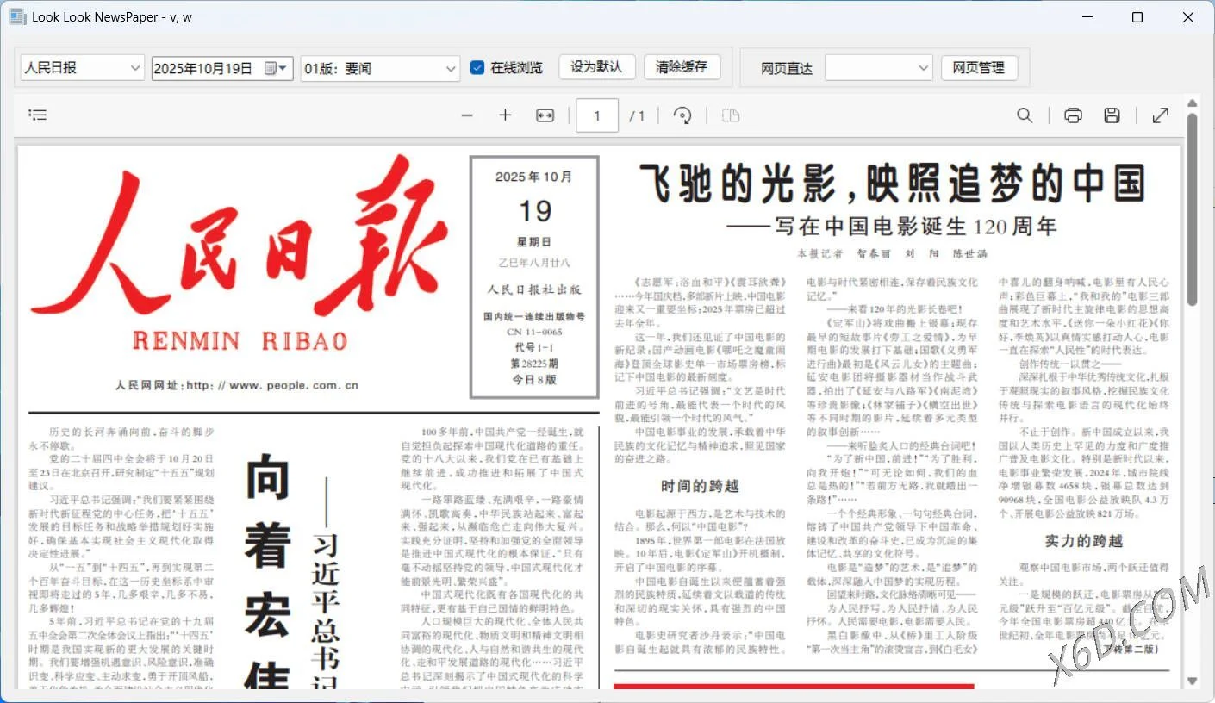1215x703 pixels.
Task: Click the 设为默认 button
Action: (596, 66)
